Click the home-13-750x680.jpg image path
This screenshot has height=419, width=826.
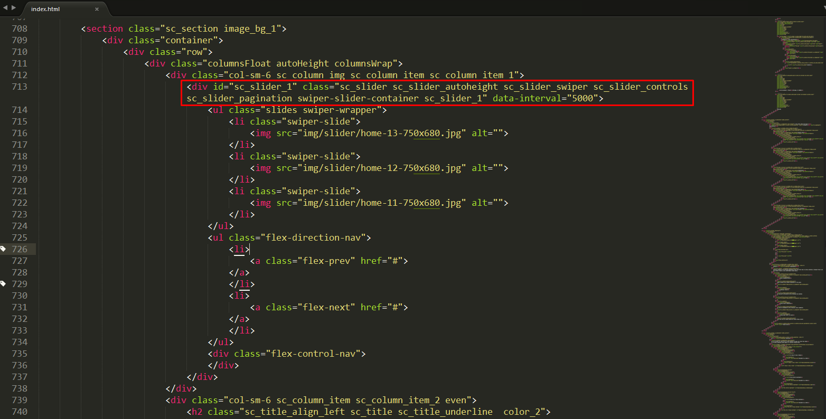tap(381, 133)
